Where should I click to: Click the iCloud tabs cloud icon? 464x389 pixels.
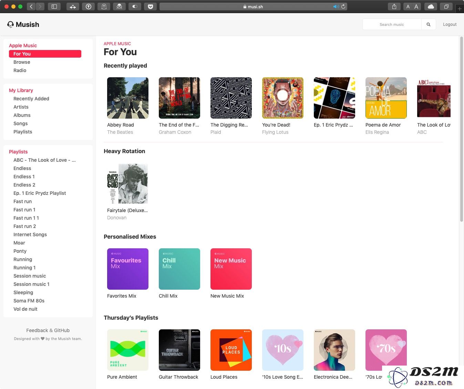(x=431, y=6)
